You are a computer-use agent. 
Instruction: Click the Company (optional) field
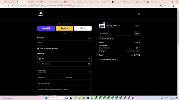pyautogui.click(x=64, y=83)
